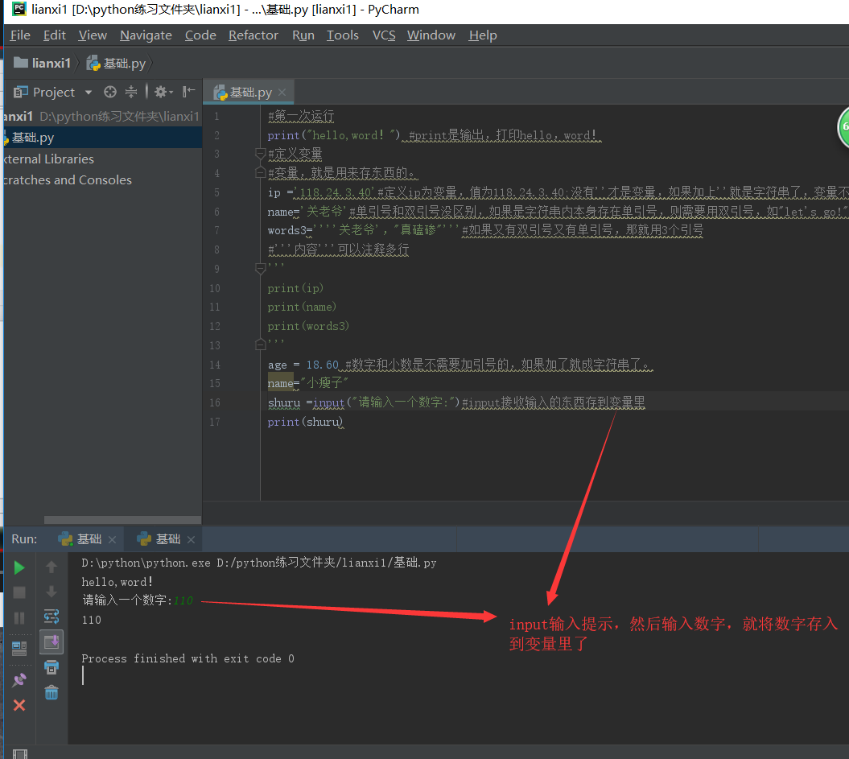Click the Collapse All icon in Project toolbar

tap(131, 92)
